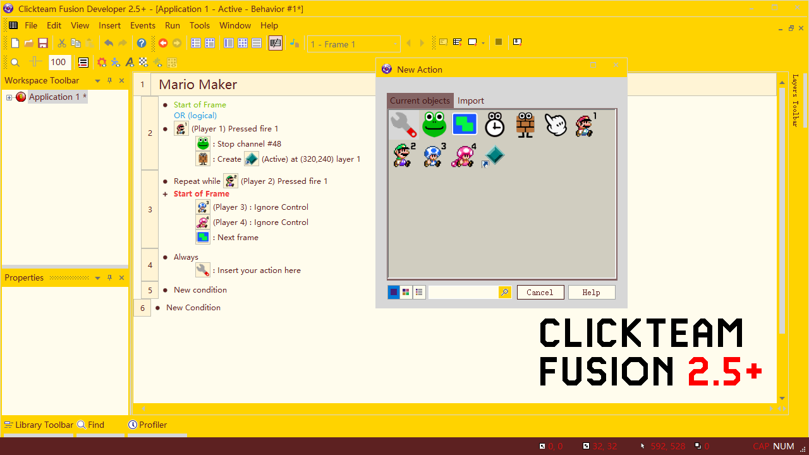Expand the plus before Start of Frame line 3
Viewport: 809px width, 455px height.
point(166,194)
